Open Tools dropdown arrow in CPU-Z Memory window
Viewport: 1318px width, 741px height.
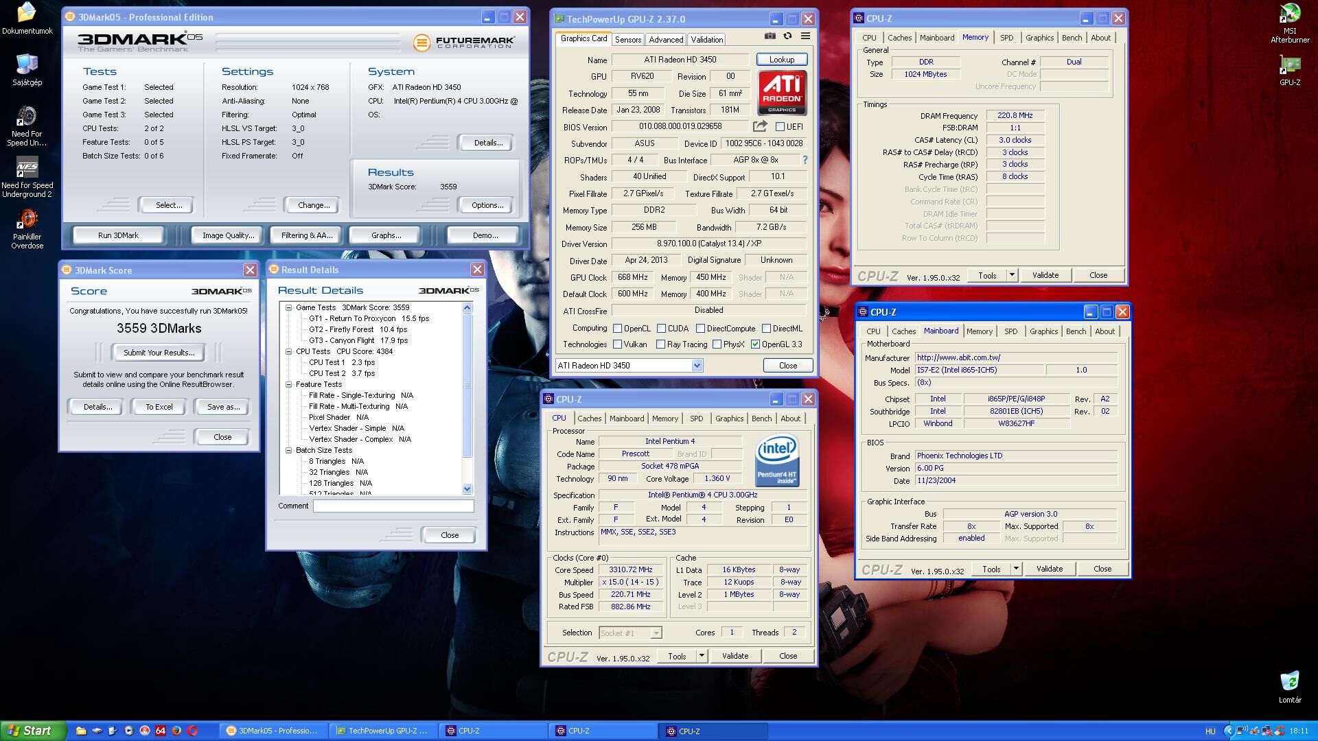tap(1011, 275)
